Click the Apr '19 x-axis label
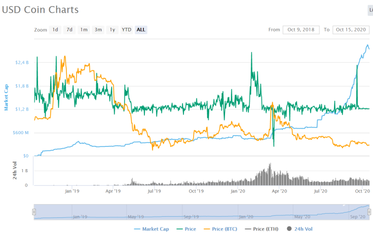This screenshot has height=235, width=373. click(113, 191)
